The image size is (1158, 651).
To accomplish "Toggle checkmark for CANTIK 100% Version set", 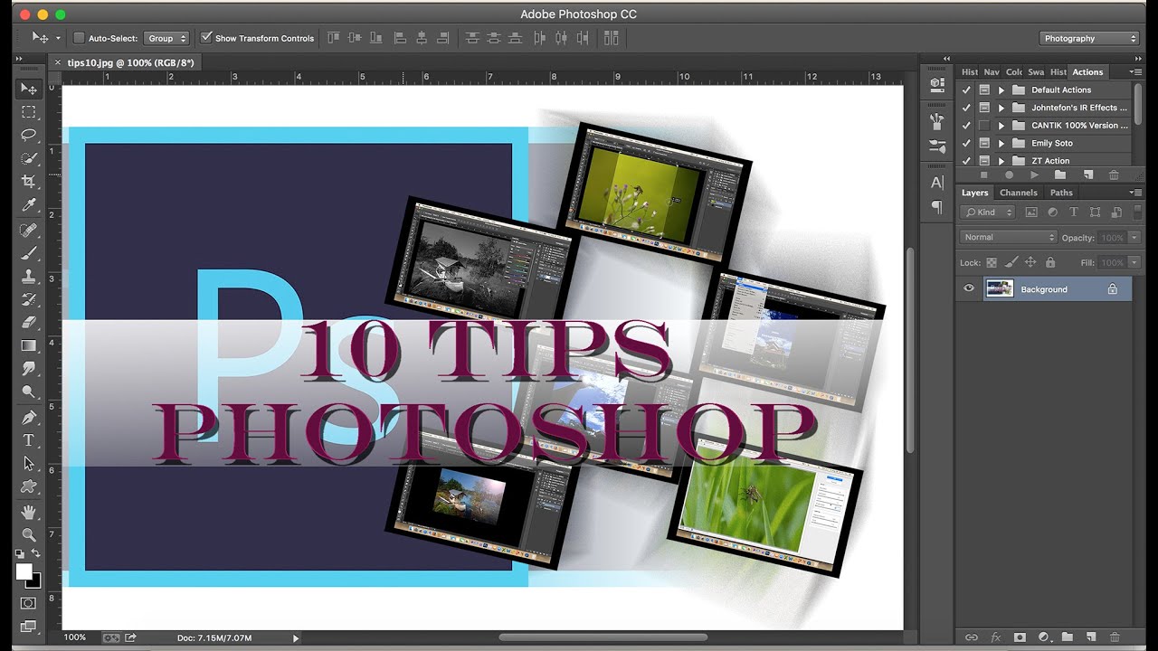I will [x=966, y=126].
